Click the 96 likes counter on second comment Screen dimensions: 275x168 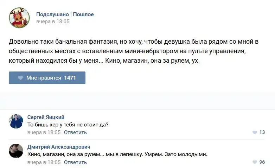pos(262,162)
